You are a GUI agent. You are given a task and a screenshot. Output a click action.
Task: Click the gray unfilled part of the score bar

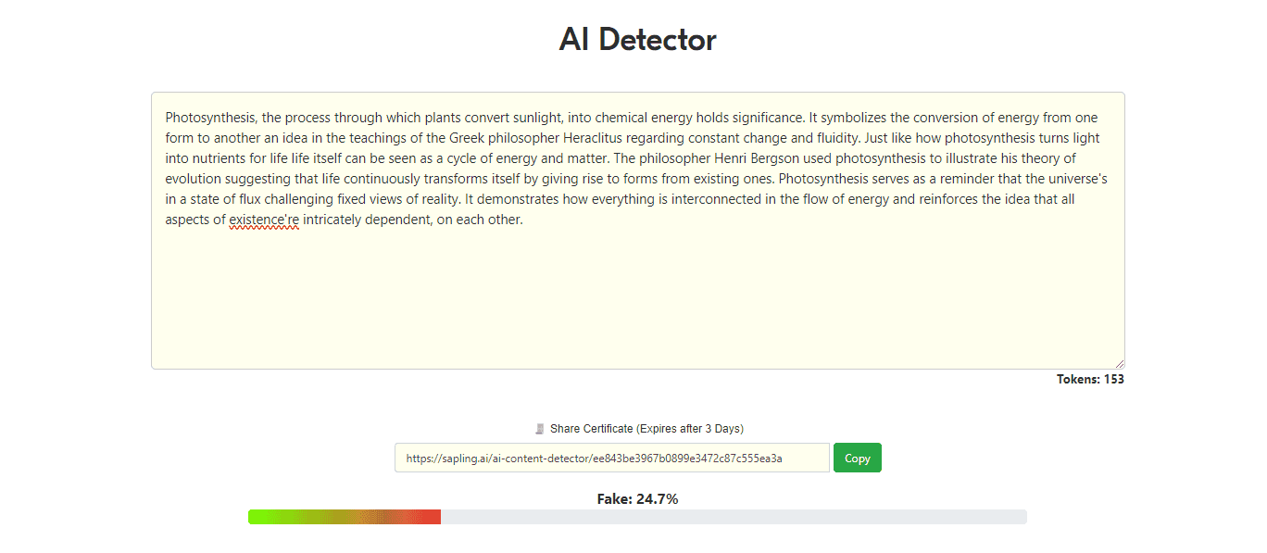click(x=734, y=517)
